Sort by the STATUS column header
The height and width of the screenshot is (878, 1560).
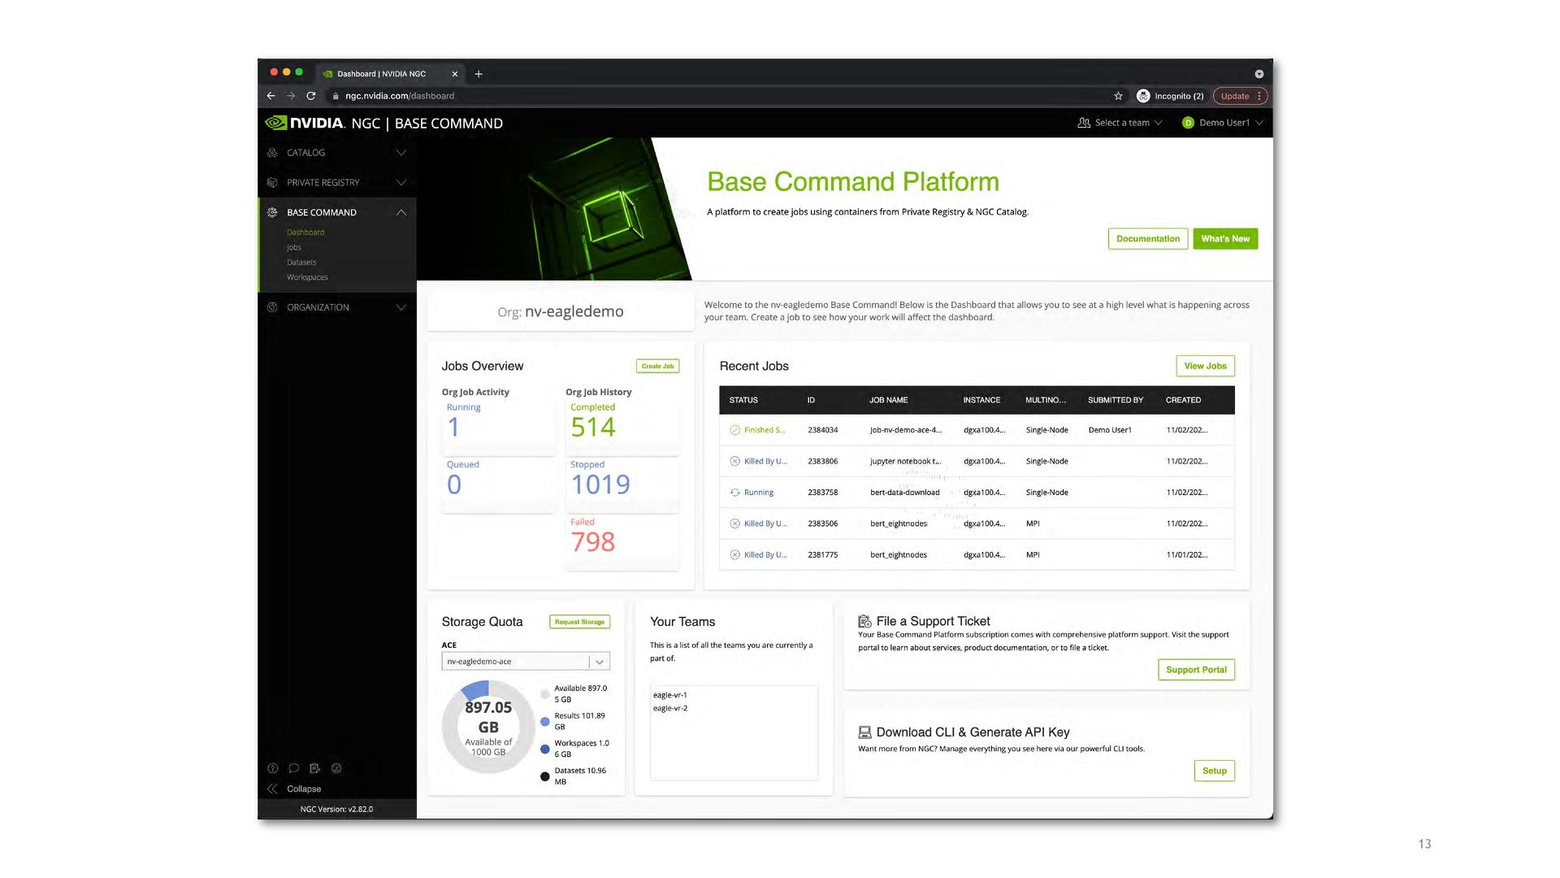(x=743, y=400)
